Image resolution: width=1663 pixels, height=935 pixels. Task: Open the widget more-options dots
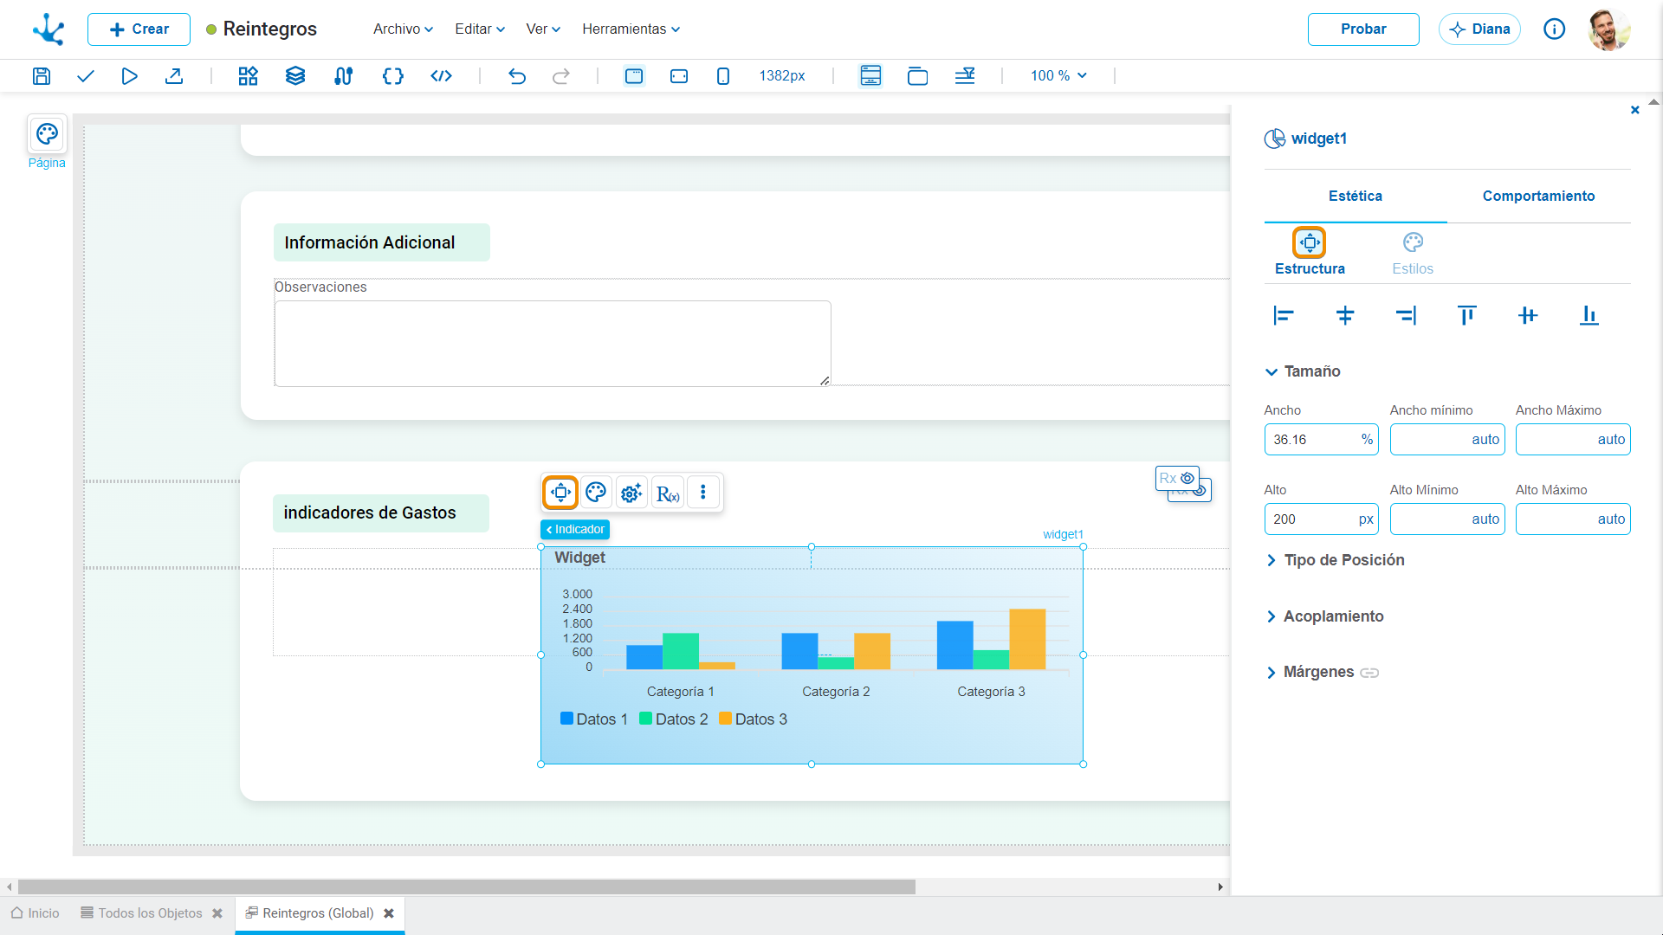tap(703, 493)
